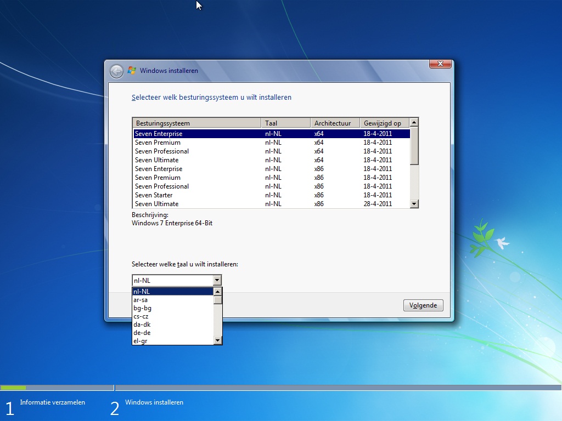The image size is (562, 421).
Task: Select Seven Ultimate x86 row
Action: click(x=271, y=204)
